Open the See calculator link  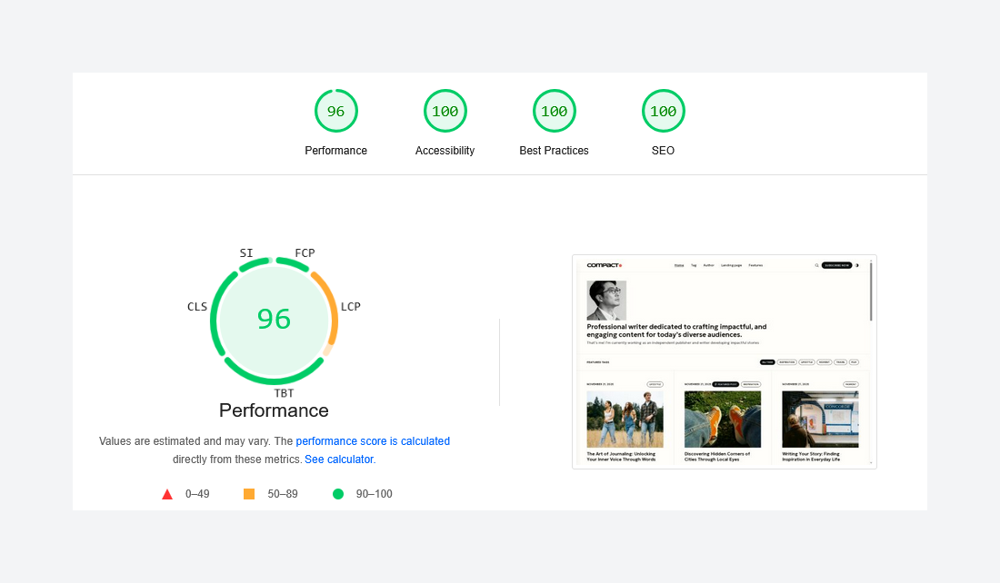(338, 459)
